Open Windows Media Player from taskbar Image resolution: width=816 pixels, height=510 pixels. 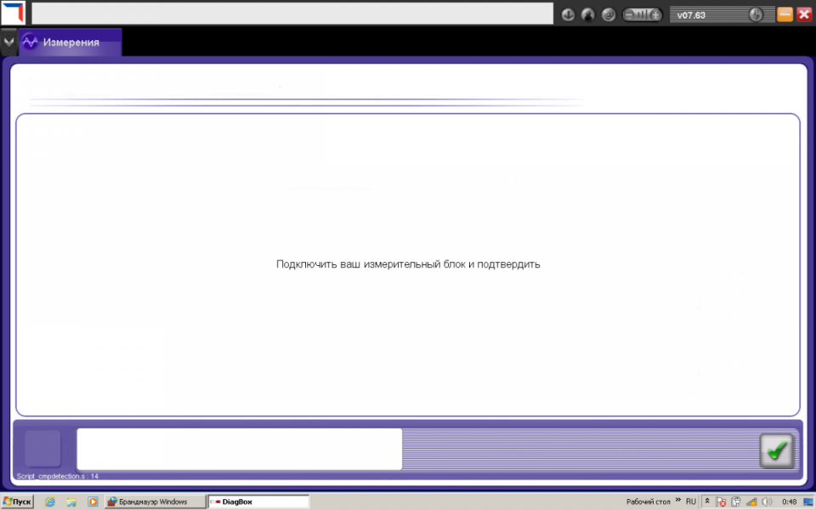tap(93, 501)
